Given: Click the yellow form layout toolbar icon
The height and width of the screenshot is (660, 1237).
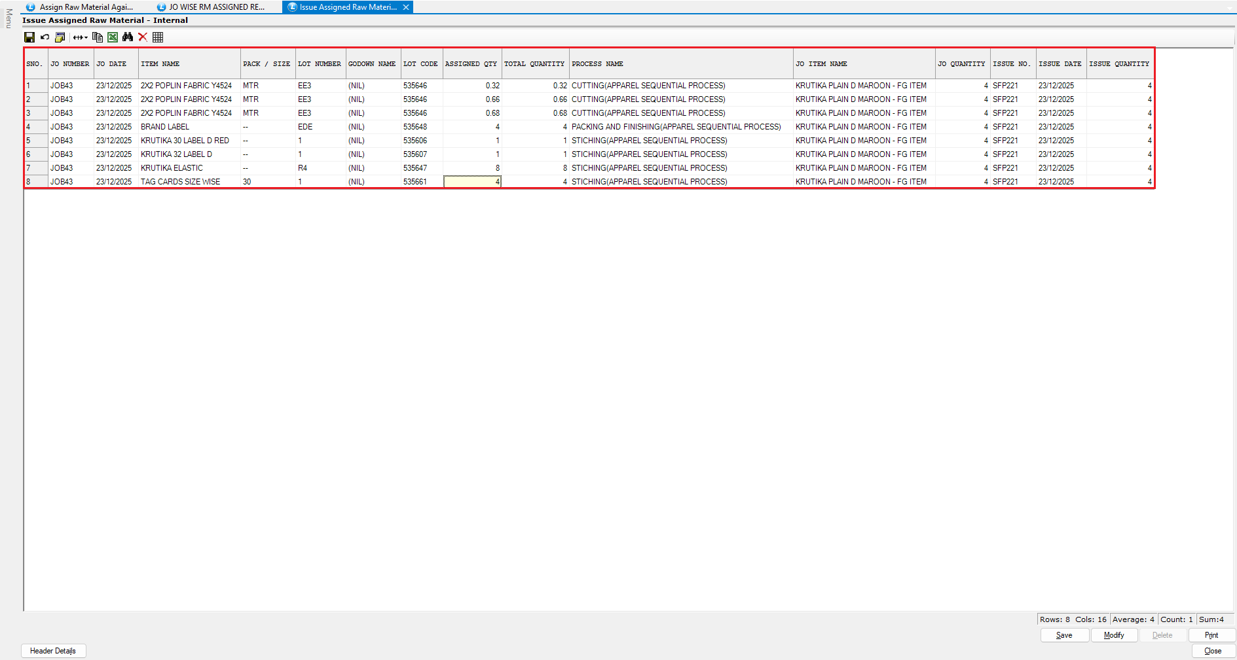Looking at the screenshot, I should (x=60, y=37).
